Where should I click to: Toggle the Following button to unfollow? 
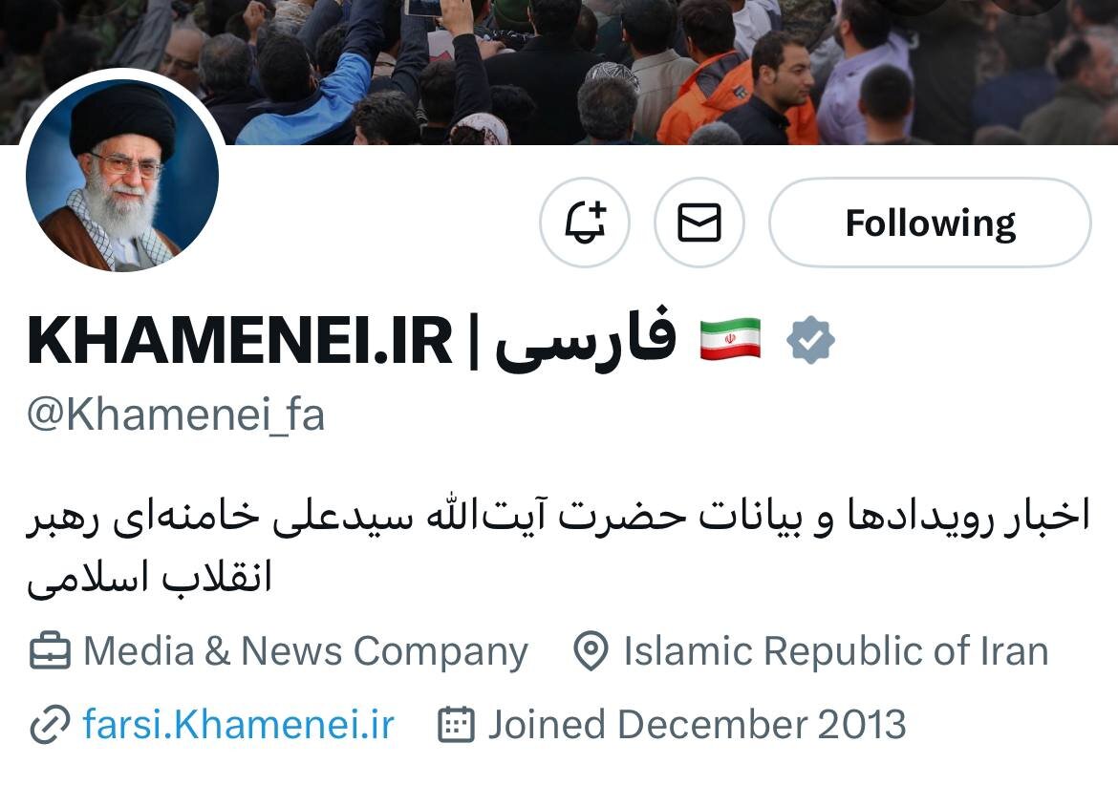click(930, 223)
